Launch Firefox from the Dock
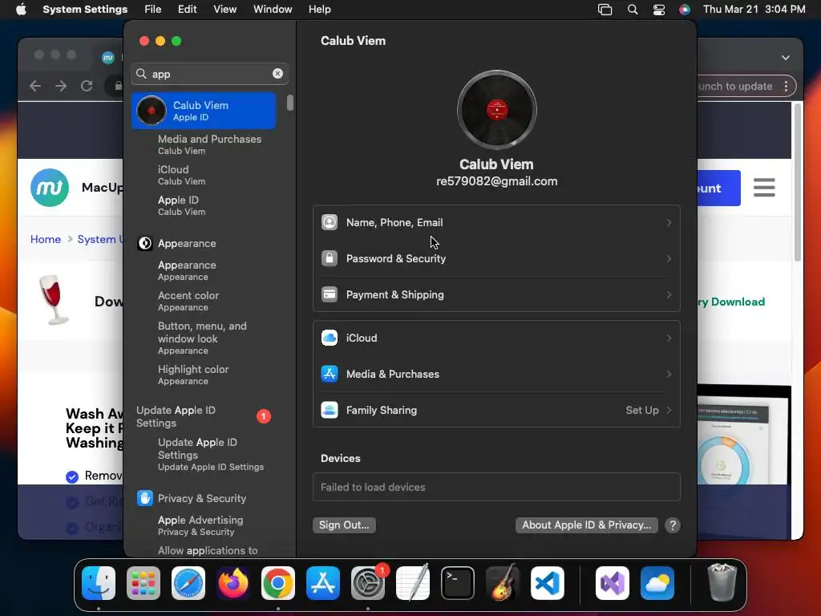 pyautogui.click(x=233, y=583)
